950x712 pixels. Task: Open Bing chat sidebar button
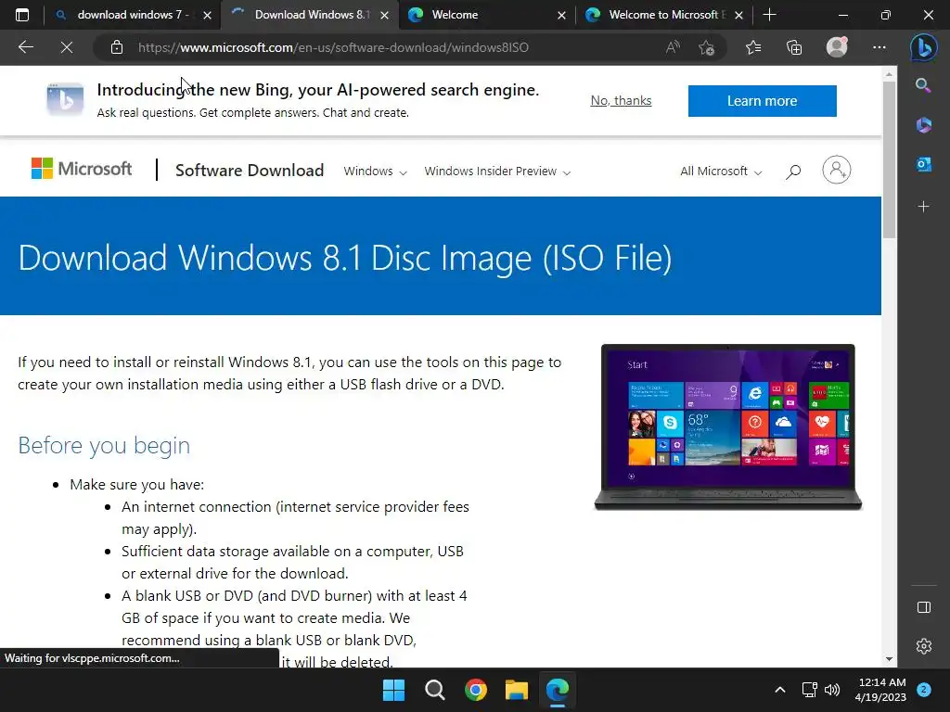(923, 47)
